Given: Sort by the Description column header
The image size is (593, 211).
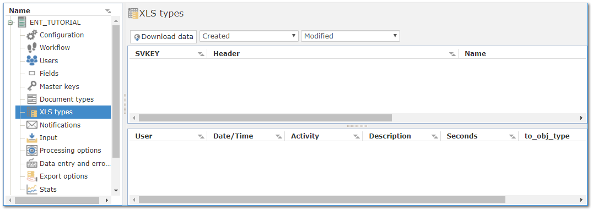Looking at the screenshot, I should [390, 136].
